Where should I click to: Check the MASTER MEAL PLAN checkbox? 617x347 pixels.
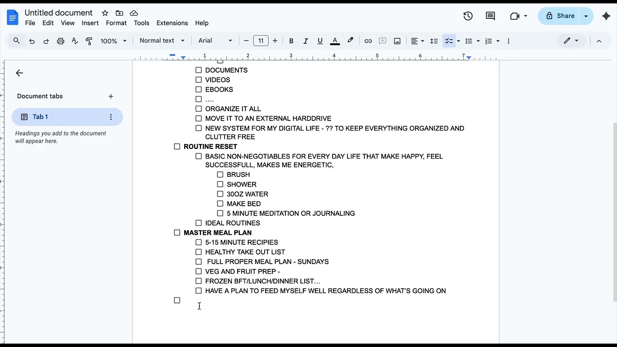(177, 233)
